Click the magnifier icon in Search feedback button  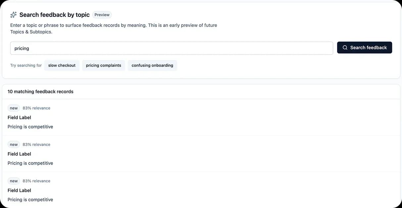[x=345, y=48]
